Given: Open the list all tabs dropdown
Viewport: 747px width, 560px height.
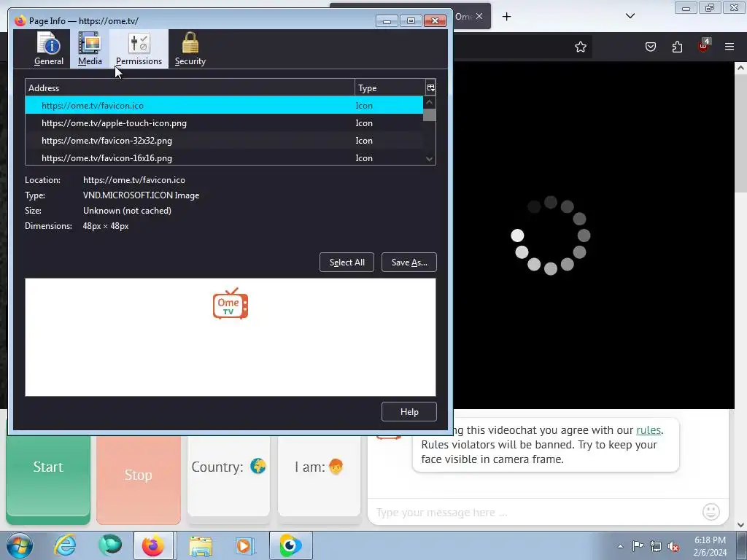Looking at the screenshot, I should coord(630,16).
